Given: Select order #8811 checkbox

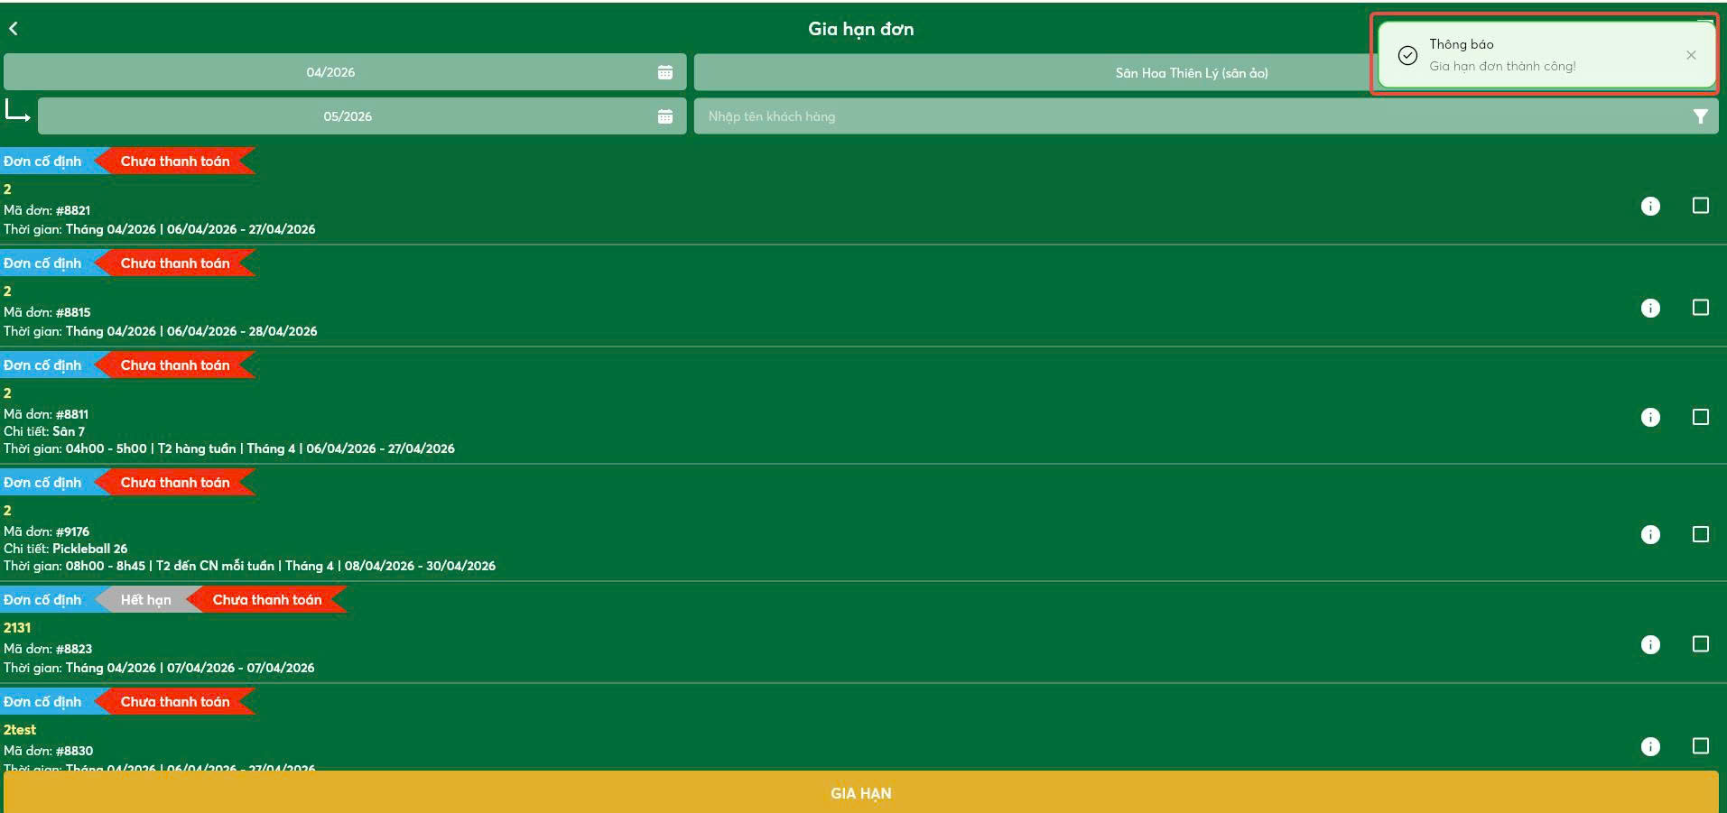Looking at the screenshot, I should [x=1701, y=417].
